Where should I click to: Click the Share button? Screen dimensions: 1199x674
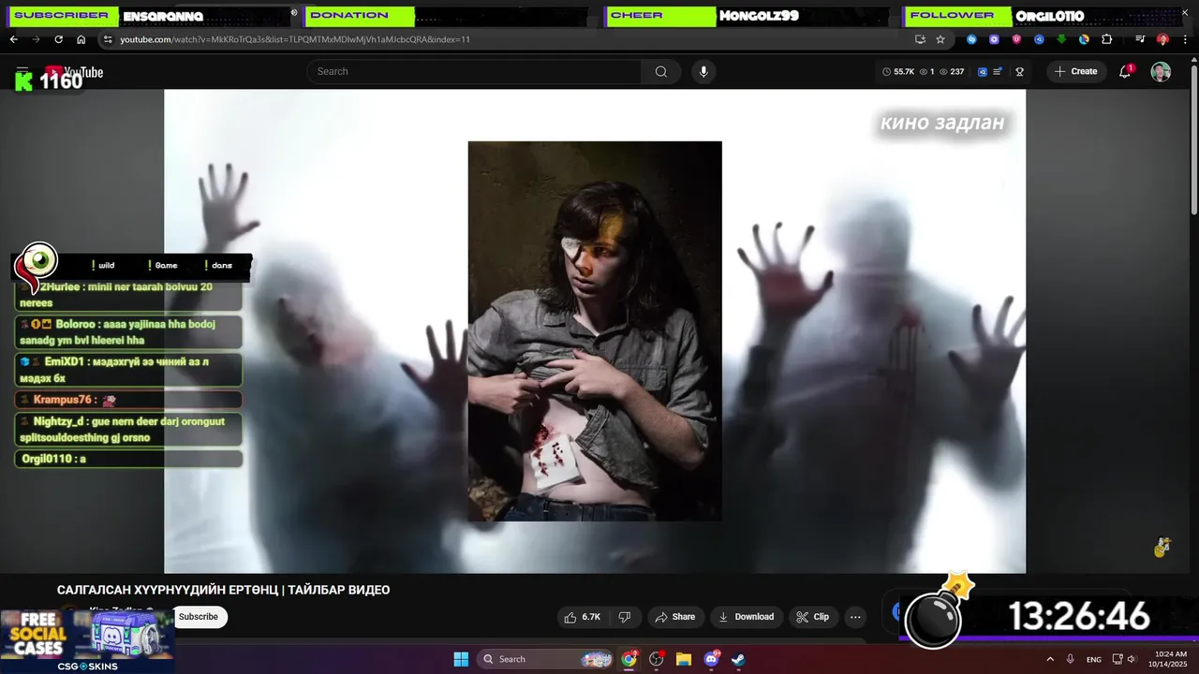pos(674,617)
